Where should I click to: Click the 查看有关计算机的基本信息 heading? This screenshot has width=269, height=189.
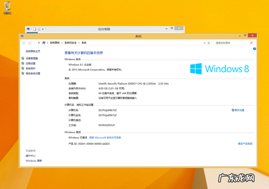84,53
